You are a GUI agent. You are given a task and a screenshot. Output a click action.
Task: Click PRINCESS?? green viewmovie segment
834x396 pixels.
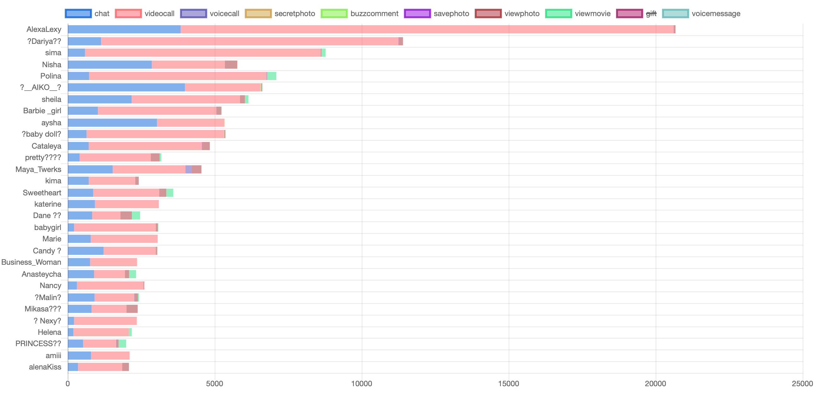122,344
